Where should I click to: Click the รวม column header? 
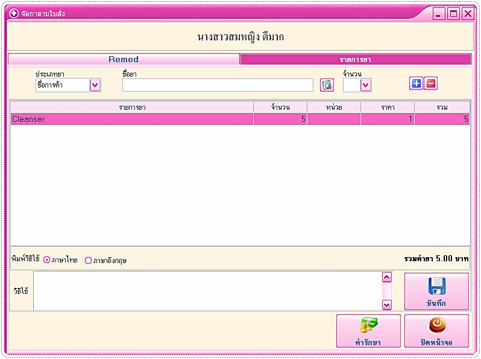(442, 107)
